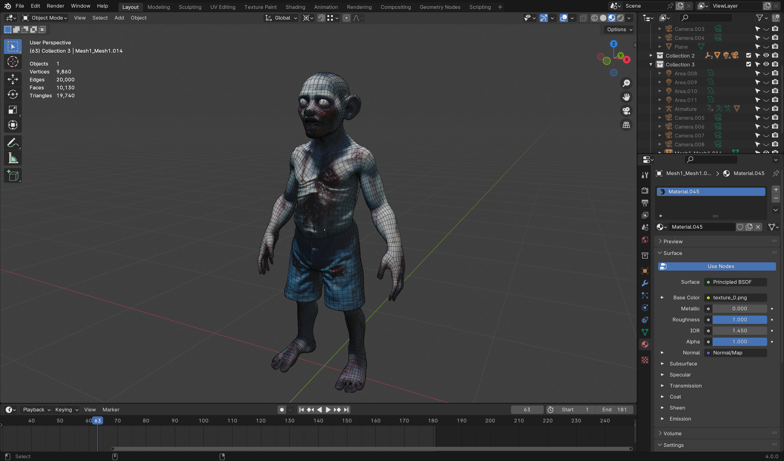Screen dimensions: 784x461
Task: Toggle proportional editing icon
Action: pos(346,18)
